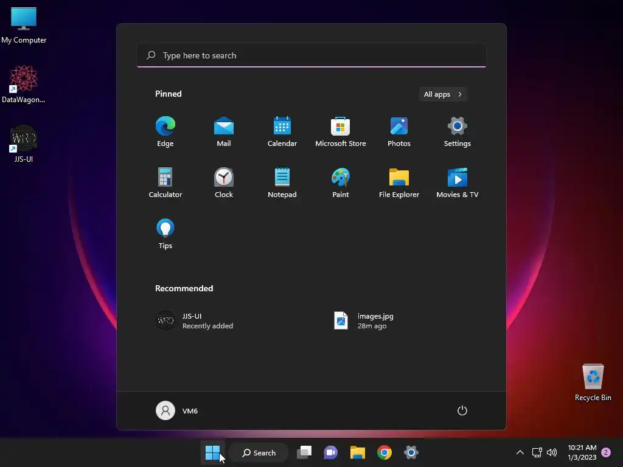
Task: Open File Explorer from the Pinned section
Action: 399,182
